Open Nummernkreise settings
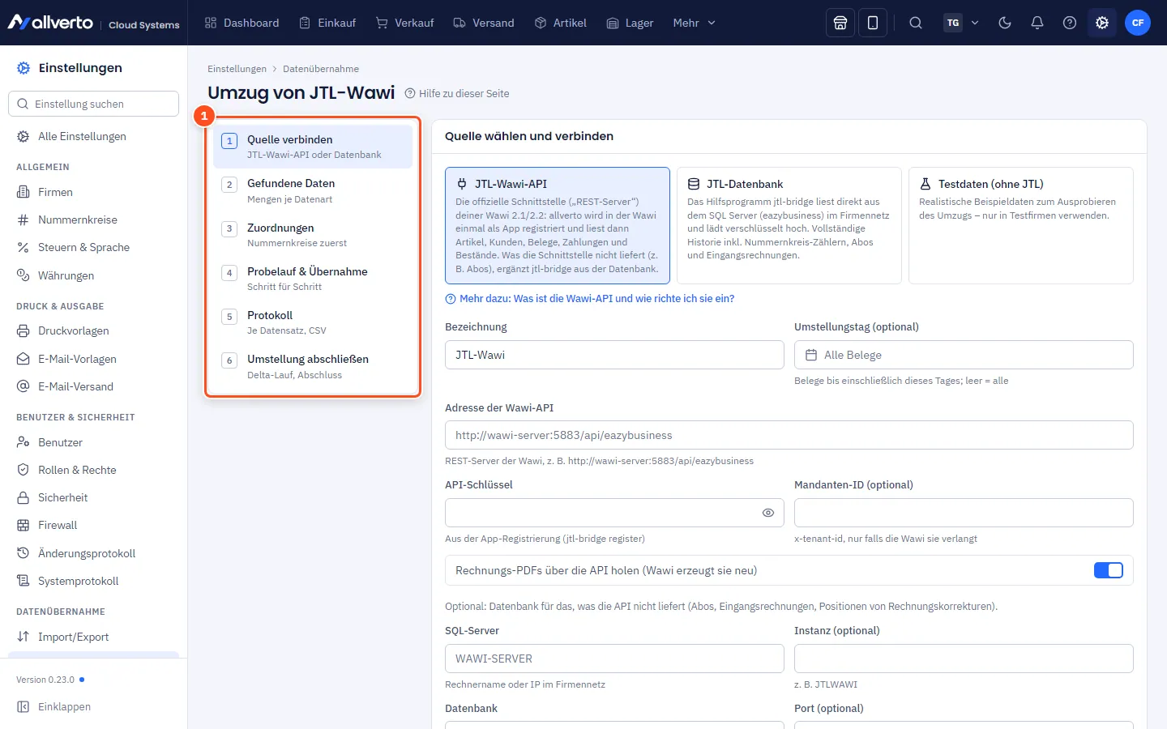This screenshot has height=729, width=1167. pos(93,220)
